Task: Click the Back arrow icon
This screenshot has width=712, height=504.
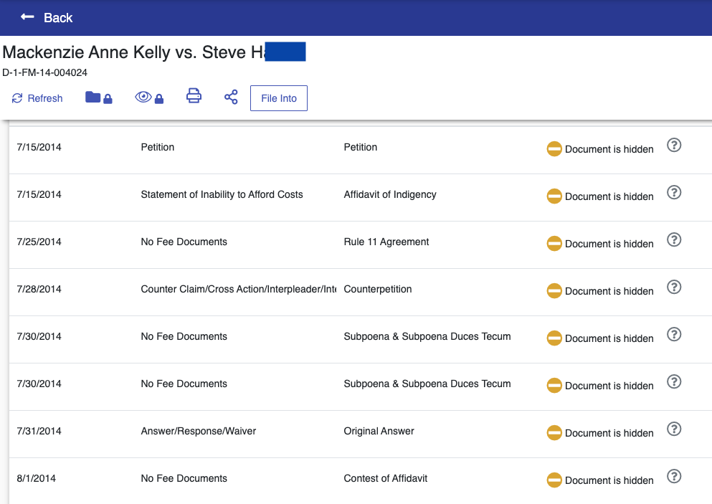Action: 27,17
